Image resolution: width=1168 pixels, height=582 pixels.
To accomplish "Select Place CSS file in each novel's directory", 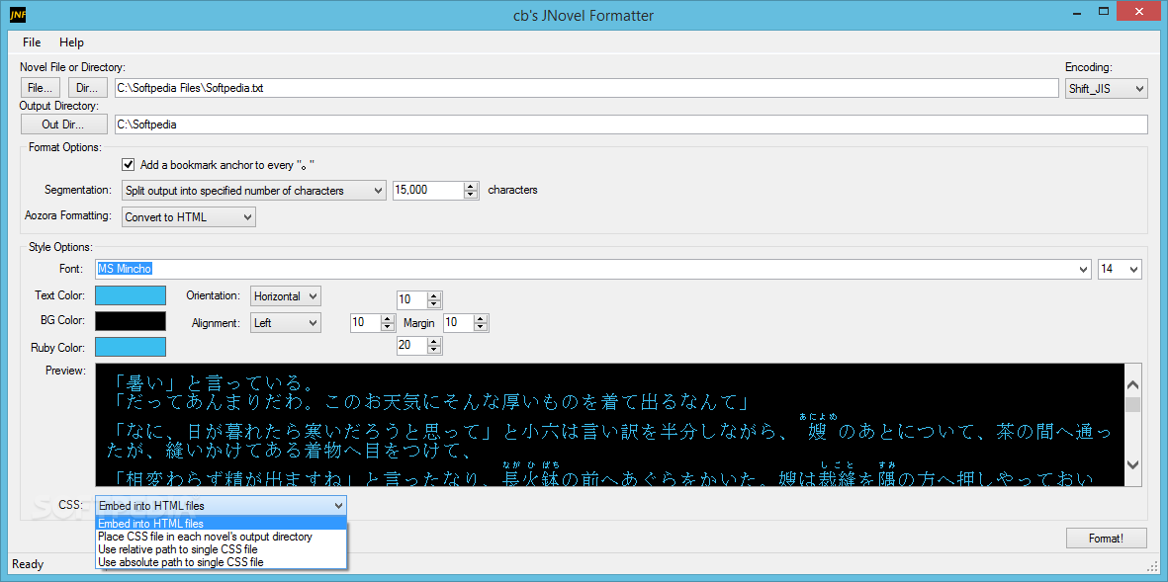I will pyautogui.click(x=222, y=536).
